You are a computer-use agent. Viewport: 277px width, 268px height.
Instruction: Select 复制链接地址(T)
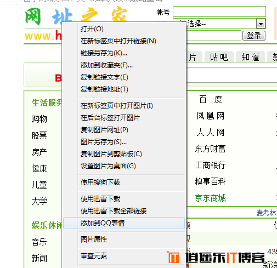tap(124, 89)
